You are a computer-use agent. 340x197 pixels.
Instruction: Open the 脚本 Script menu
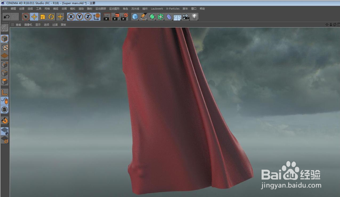(x=185, y=9)
